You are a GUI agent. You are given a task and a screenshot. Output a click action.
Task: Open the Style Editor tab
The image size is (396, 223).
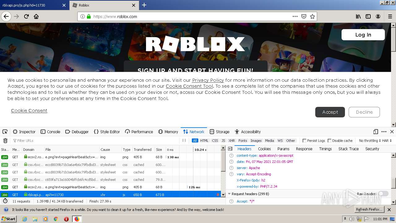107,132
